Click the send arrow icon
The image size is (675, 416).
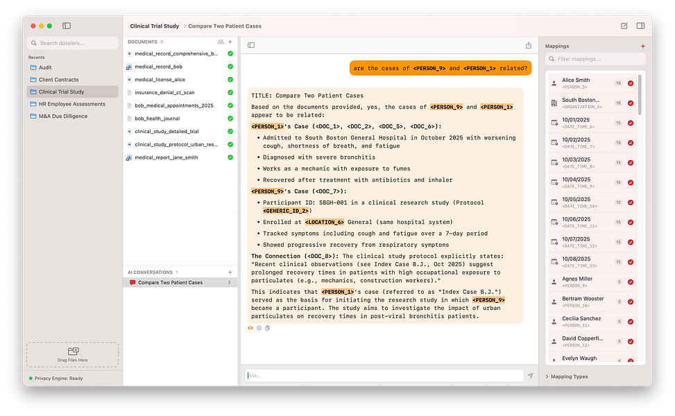coord(530,376)
